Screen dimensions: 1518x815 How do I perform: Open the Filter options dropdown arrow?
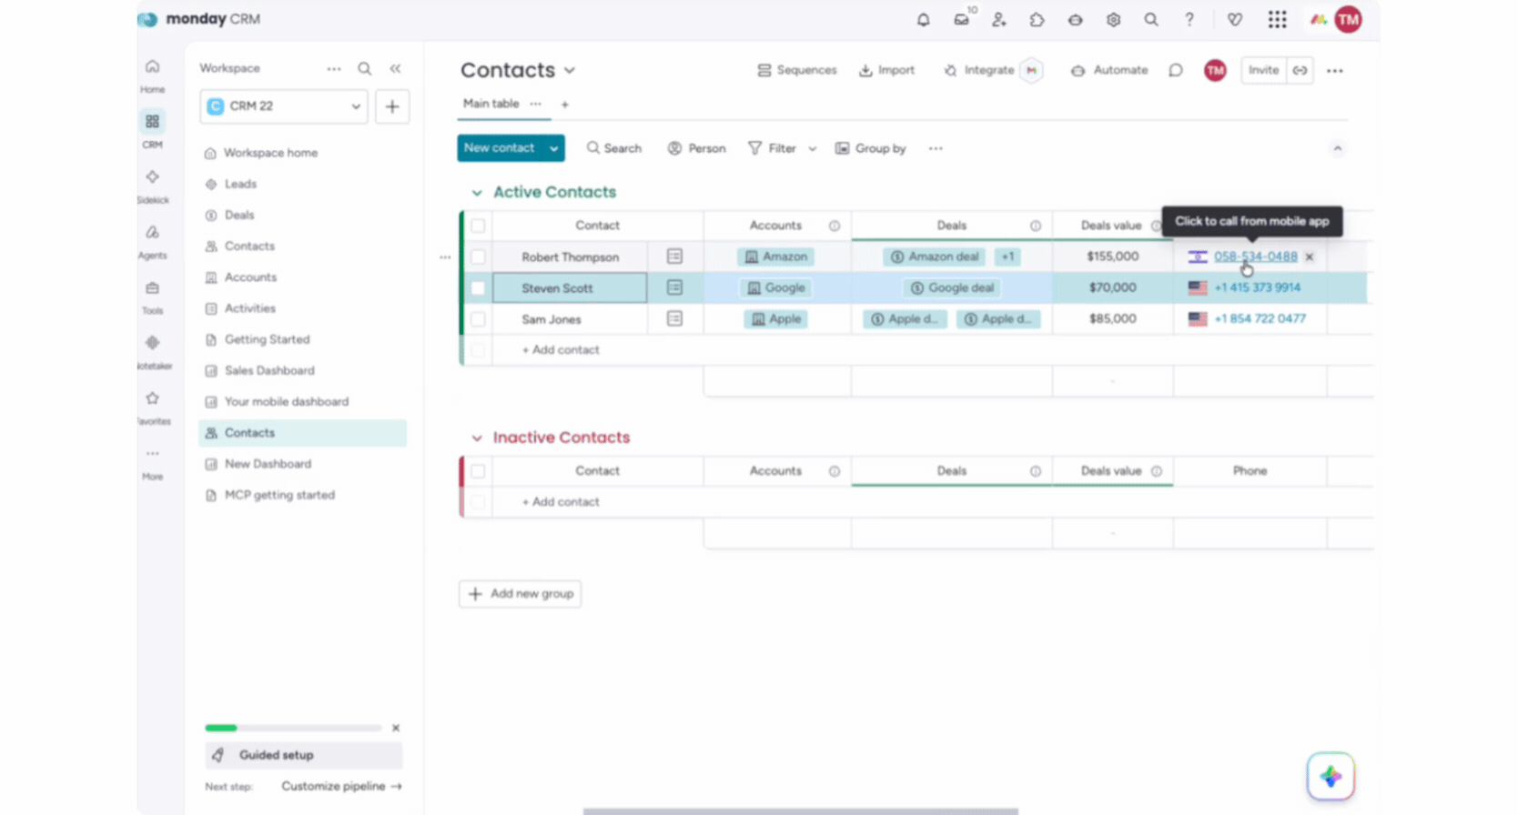pos(813,148)
